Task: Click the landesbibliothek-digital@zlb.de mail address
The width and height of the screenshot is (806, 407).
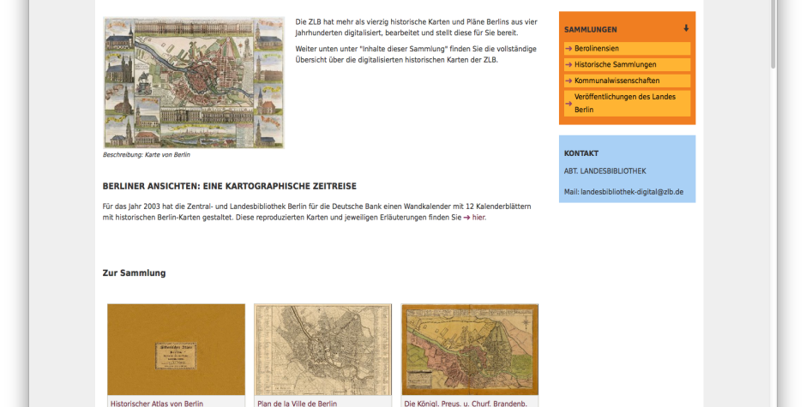Action: click(632, 192)
